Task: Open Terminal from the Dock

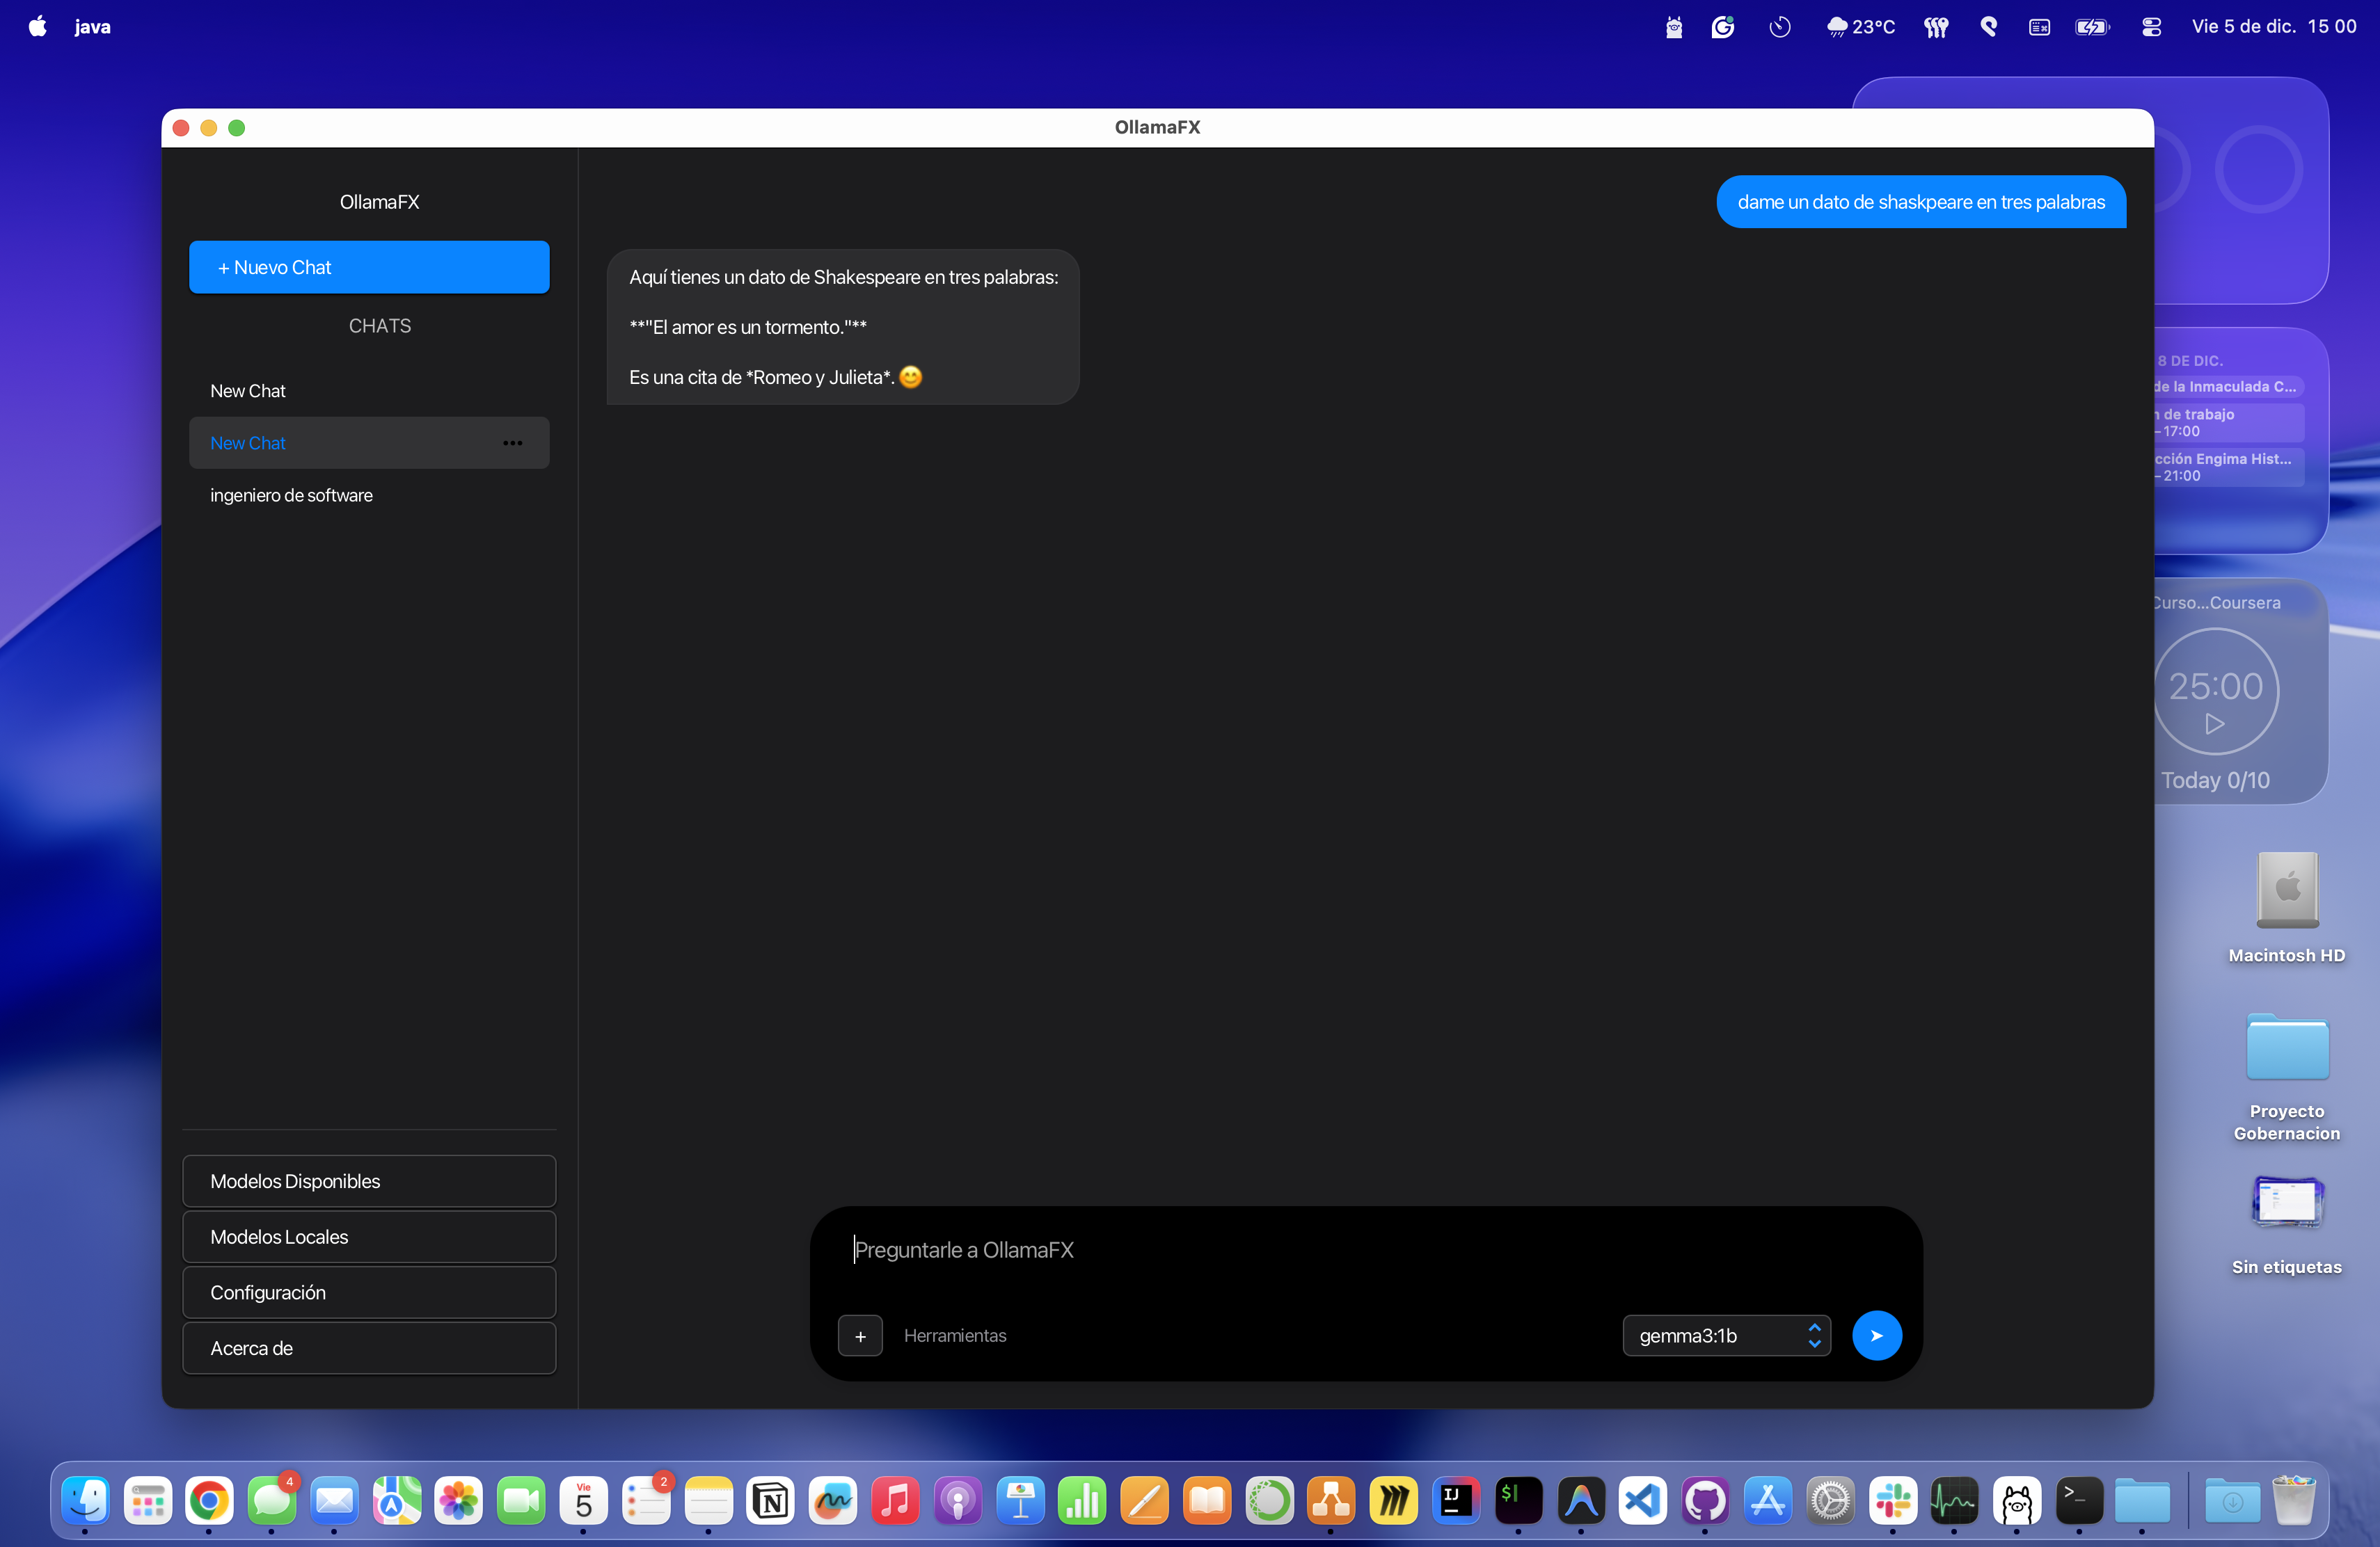Action: [2079, 1501]
